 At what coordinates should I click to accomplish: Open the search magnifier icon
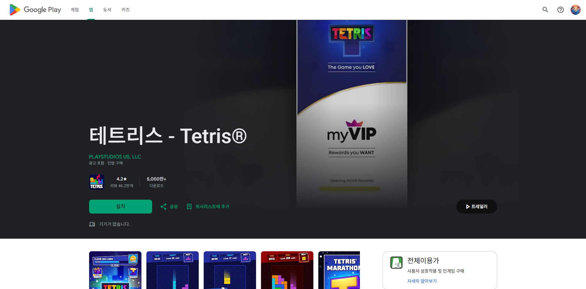[x=545, y=10]
